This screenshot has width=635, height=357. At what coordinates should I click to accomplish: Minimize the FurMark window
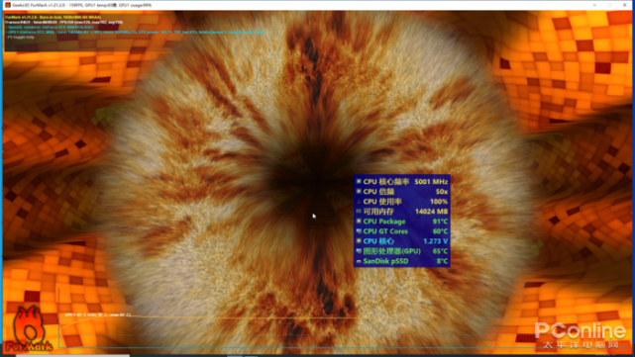[594, 5]
